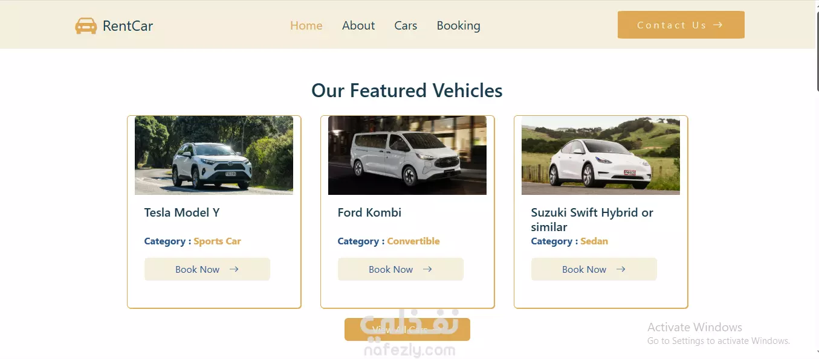The width and height of the screenshot is (819, 359).
Task: Book the Tesla Model Y
Action: point(207,269)
